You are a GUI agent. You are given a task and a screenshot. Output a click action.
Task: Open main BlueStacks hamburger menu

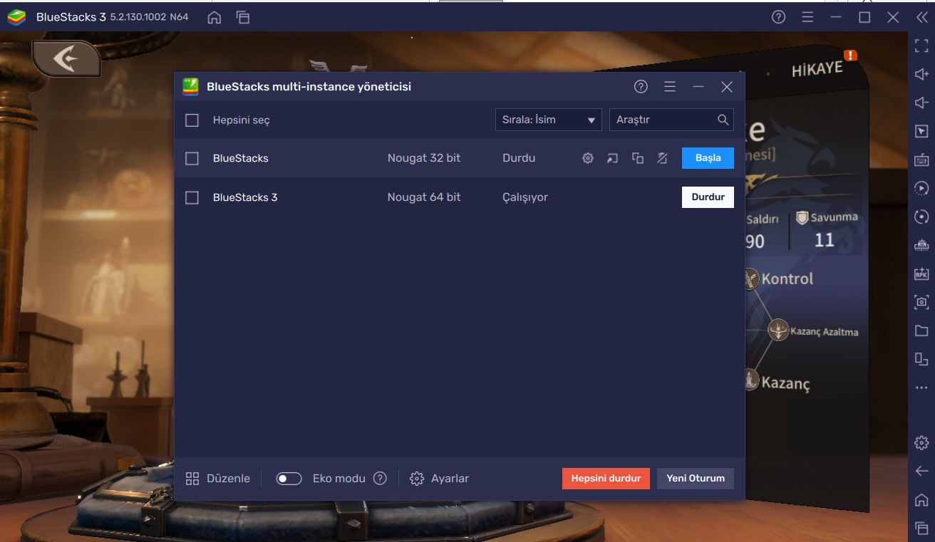click(807, 17)
